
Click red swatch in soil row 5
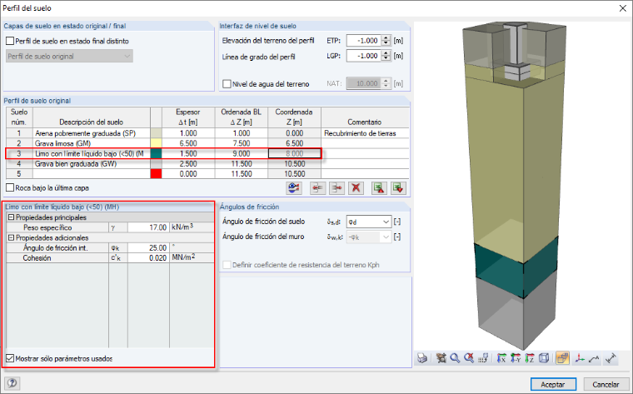(156, 174)
